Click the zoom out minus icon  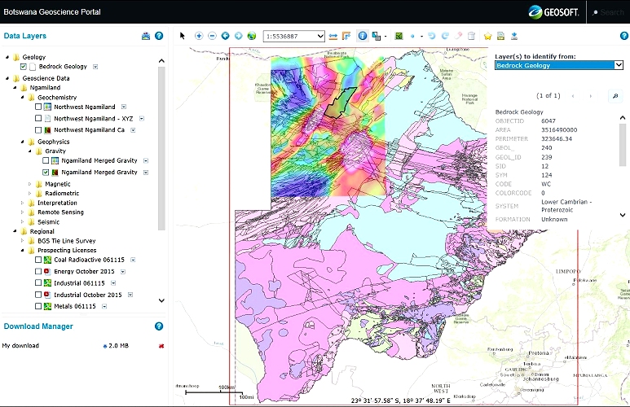[212, 36]
